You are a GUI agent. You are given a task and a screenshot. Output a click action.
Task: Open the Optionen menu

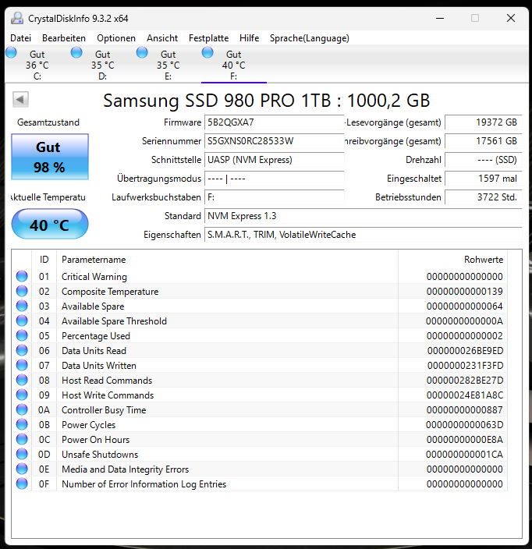pyautogui.click(x=116, y=37)
